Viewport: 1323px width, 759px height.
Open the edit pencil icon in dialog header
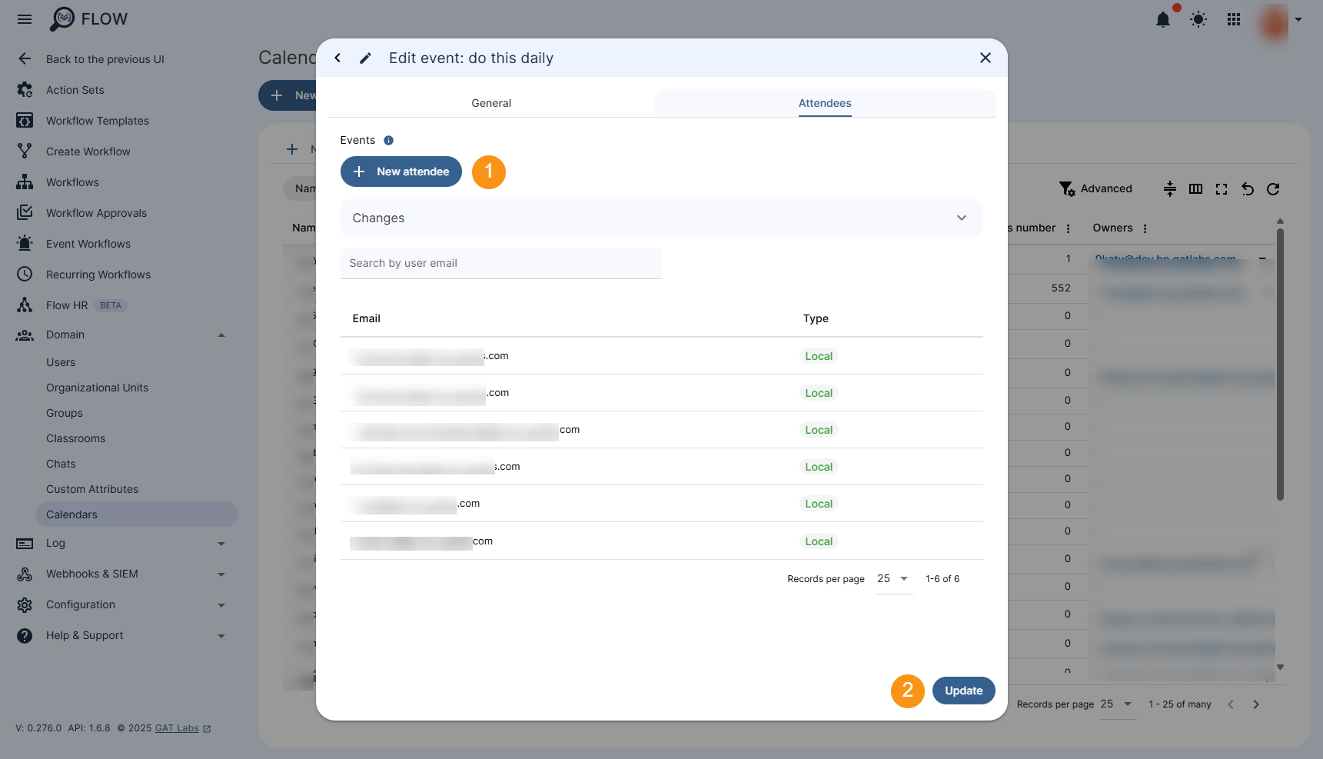point(365,58)
